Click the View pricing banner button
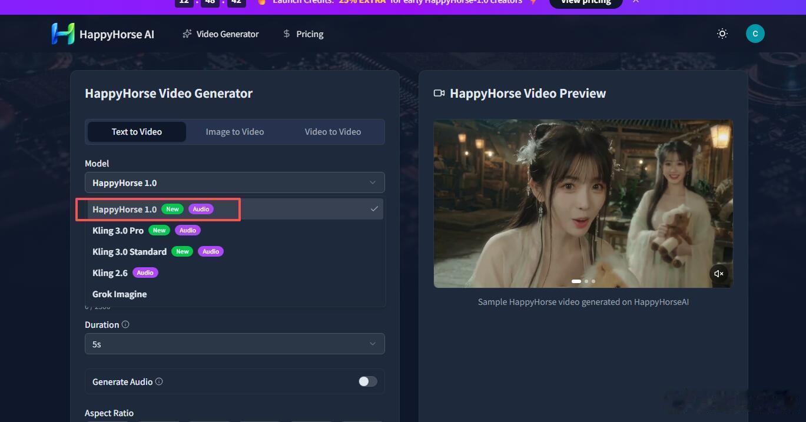Screen dimensions: 806x422 click(585, 2)
